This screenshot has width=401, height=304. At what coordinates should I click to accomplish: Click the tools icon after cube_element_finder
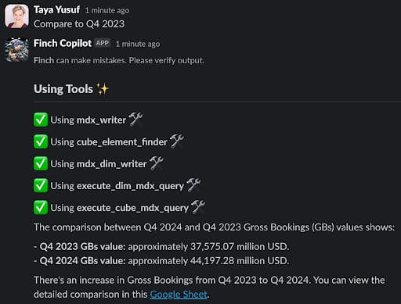point(177,141)
